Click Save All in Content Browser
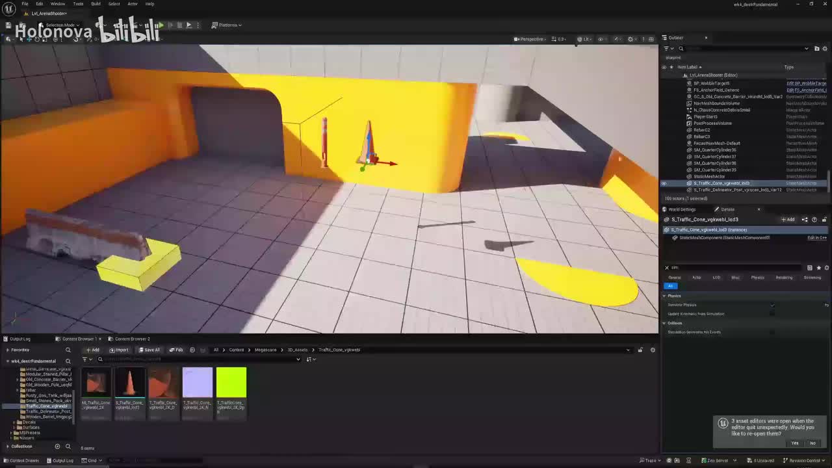The image size is (832, 468). click(x=149, y=350)
